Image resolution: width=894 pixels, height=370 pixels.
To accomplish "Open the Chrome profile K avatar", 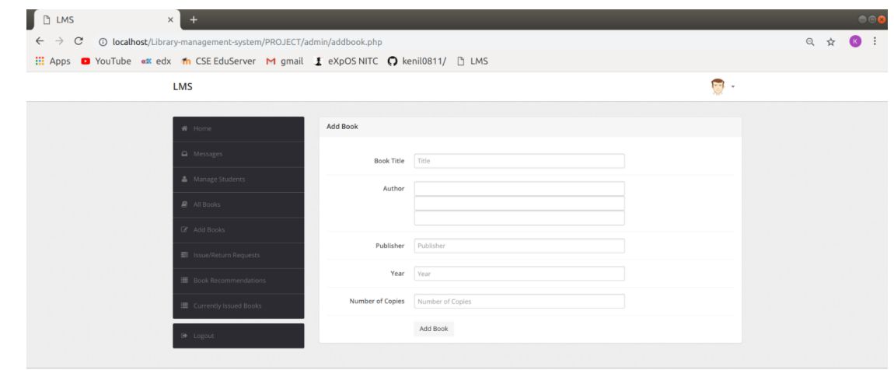I will pyautogui.click(x=855, y=41).
